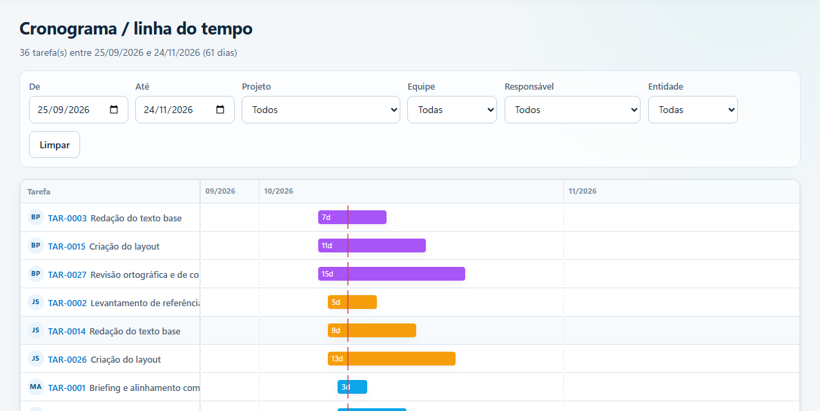The image size is (820, 411).
Task: Select the blue 3d bar for TAR-0001
Action: pos(352,386)
